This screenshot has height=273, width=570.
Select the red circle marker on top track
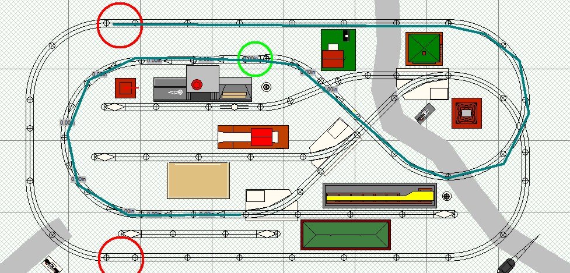click(x=120, y=24)
